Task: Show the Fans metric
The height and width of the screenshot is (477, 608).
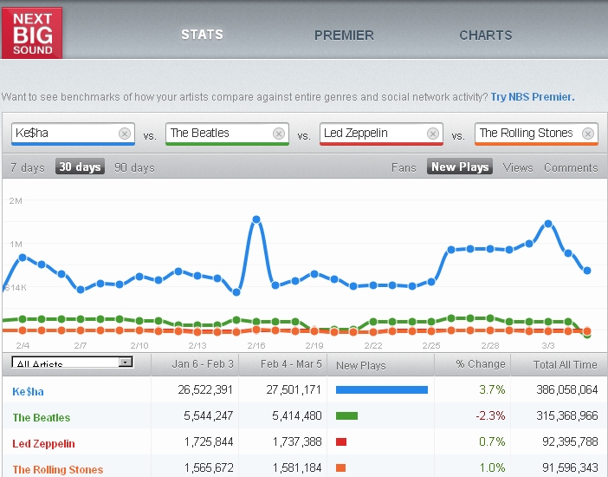Action: click(404, 167)
